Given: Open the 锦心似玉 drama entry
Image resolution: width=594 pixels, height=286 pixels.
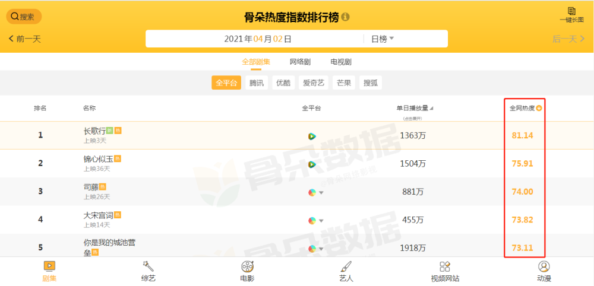Looking at the screenshot, I should point(99,159).
